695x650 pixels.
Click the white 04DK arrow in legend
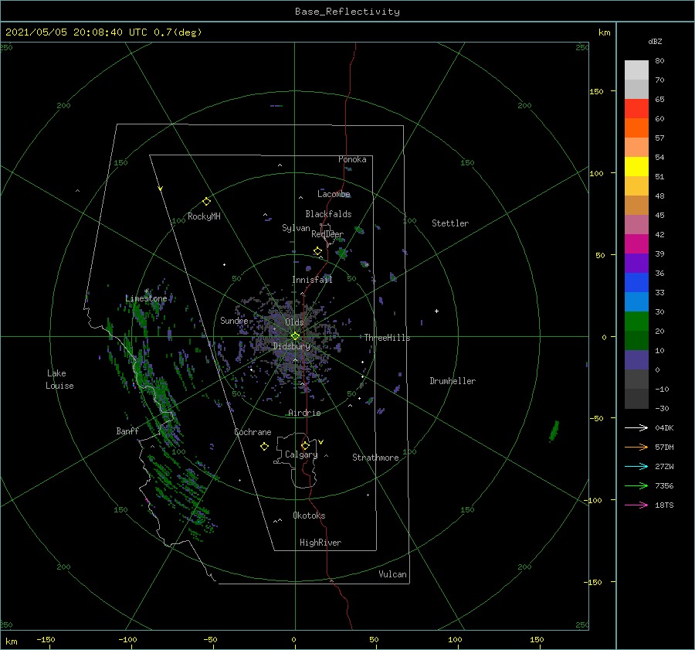point(636,427)
